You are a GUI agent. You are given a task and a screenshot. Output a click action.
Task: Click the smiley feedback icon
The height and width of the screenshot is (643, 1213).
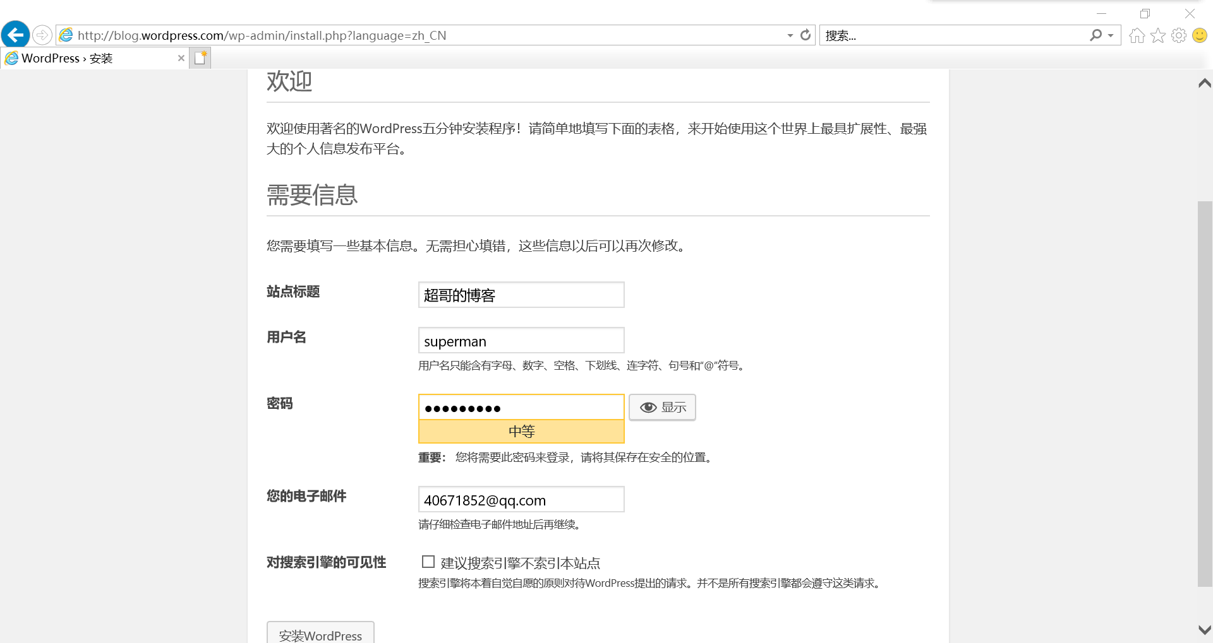1200,35
